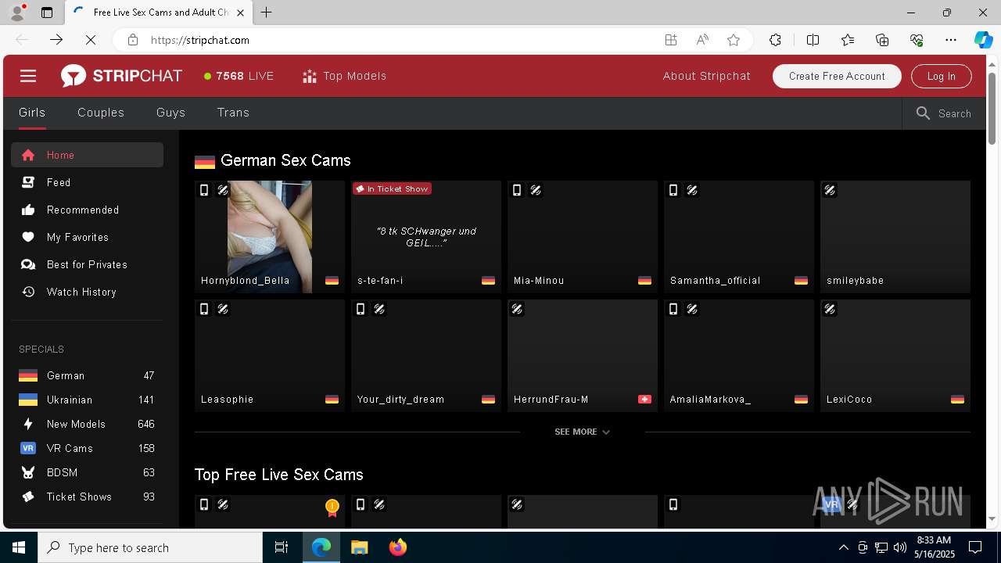Toggle split screen view
This screenshot has width=1001, height=563.
click(x=813, y=40)
